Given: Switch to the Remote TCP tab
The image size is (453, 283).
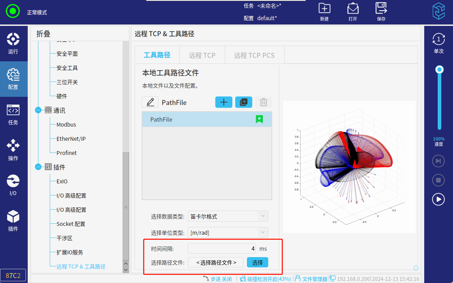Looking at the screenshot, I should click(x=202, y=55).
